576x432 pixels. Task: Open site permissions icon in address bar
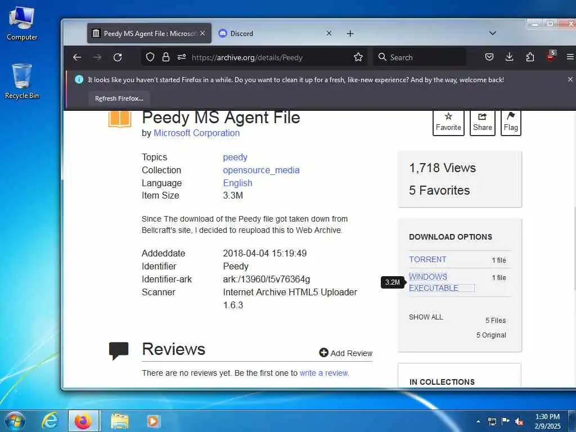pyautogui.click(x=182, y=57)
